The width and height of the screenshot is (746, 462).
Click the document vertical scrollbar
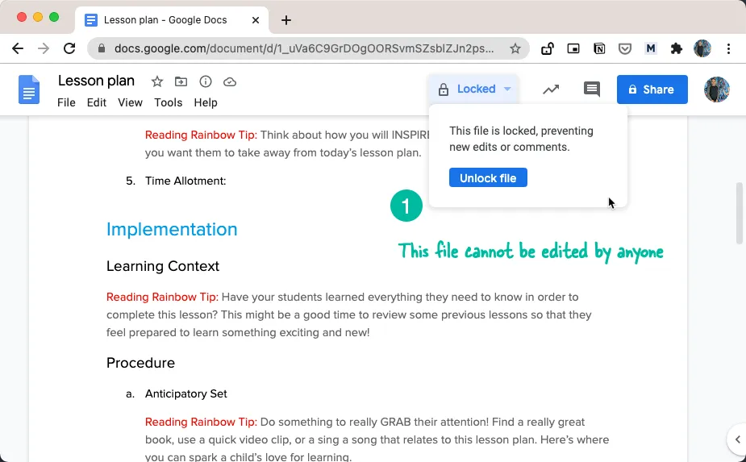click(740, 214)
